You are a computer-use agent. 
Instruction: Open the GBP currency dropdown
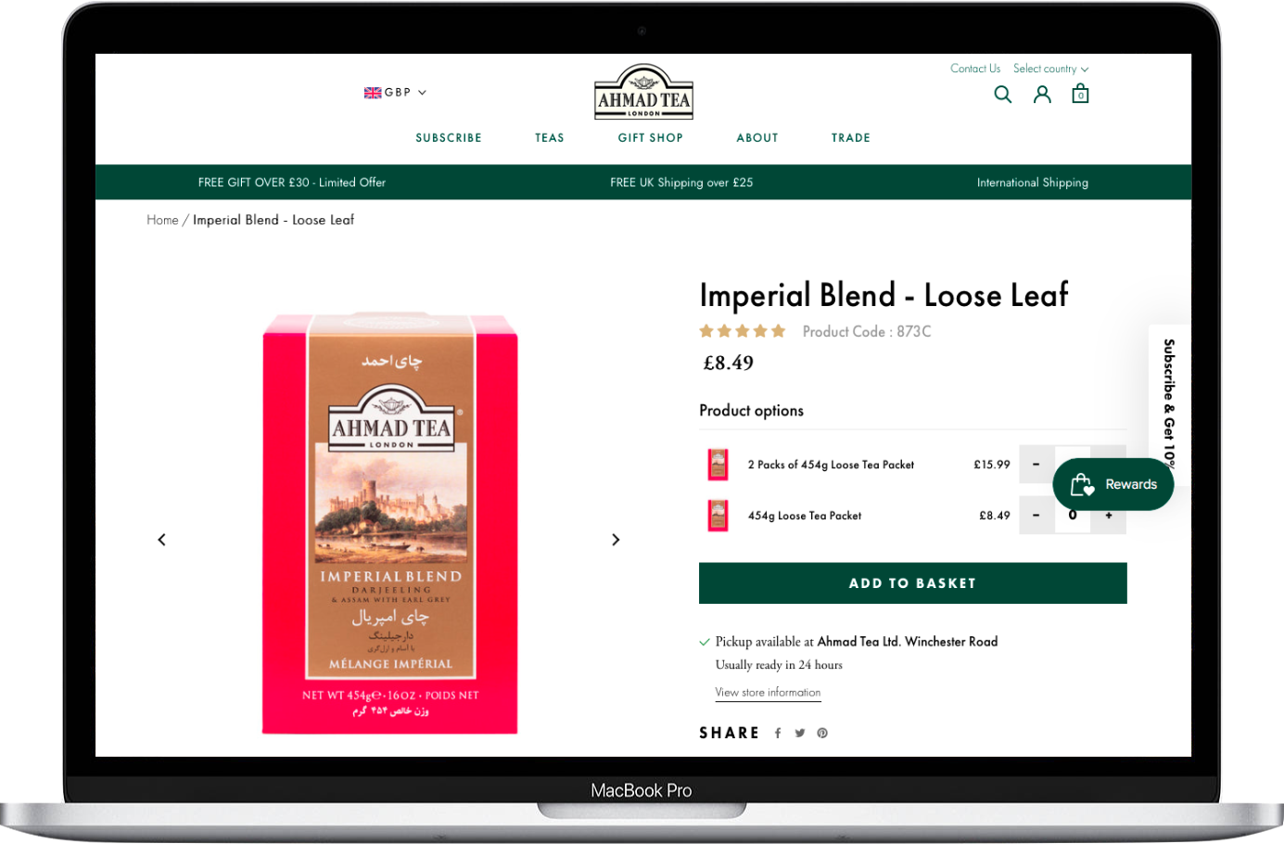tap(395, 92)
